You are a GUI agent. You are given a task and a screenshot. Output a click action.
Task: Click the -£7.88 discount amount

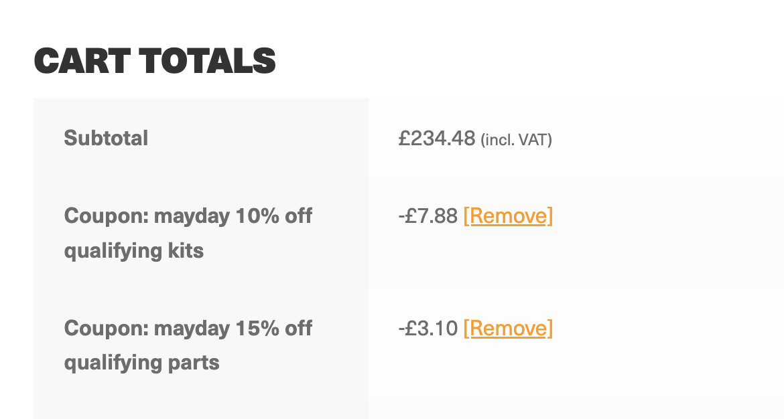coord(428,216)
